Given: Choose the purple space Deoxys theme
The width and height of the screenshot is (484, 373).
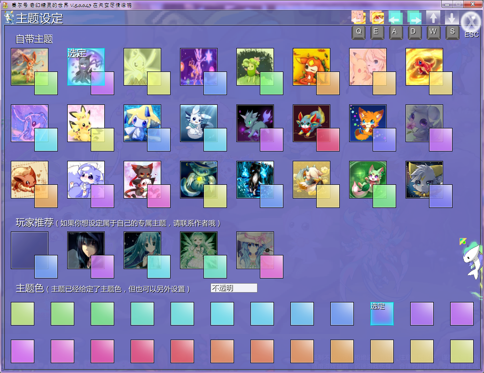Looking at the screenshot, I should coord(199,67).
